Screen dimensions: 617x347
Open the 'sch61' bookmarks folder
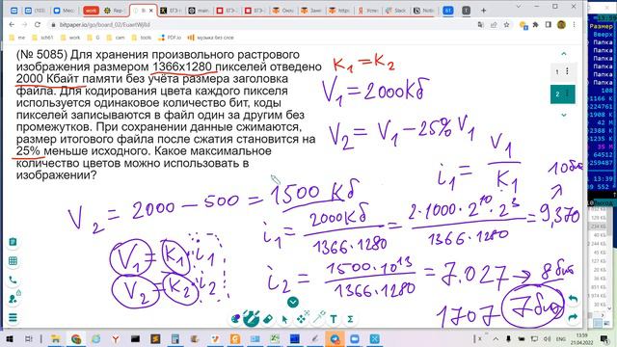(x=42, y=38)
